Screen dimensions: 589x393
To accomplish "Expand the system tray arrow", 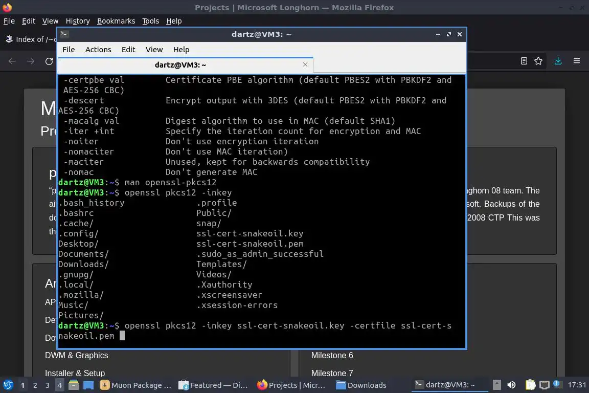I will point(496,385).
